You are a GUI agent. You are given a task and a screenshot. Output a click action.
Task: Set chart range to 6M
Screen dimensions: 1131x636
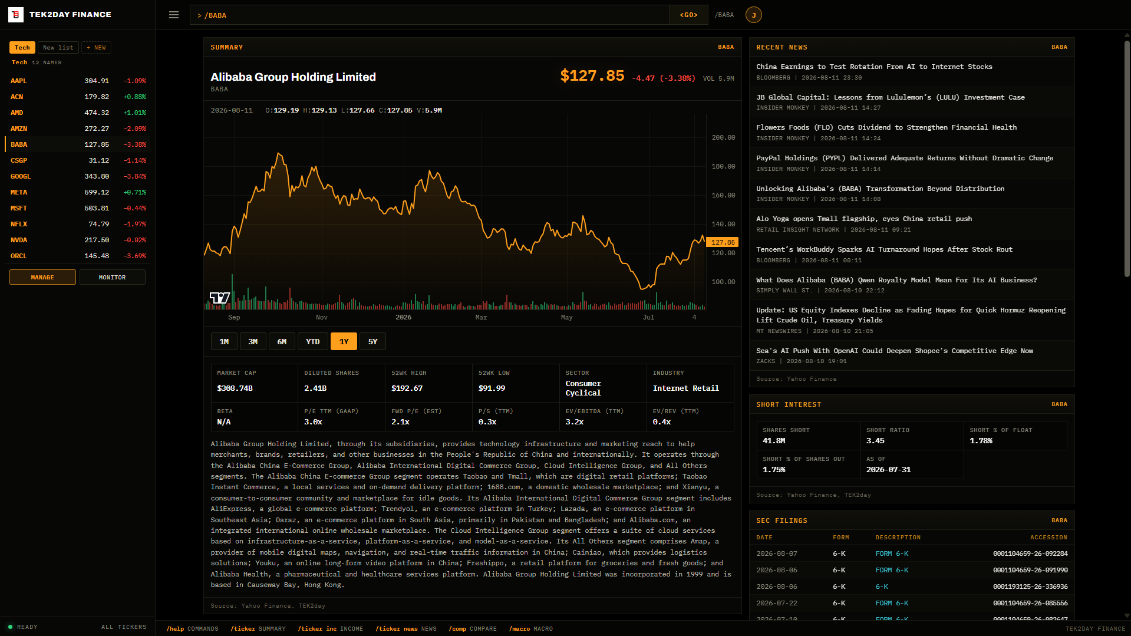(x=282, y=341)
